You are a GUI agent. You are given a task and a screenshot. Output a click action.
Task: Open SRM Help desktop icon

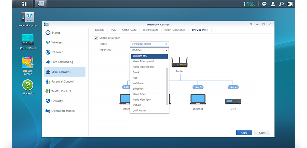tap(28, 86)
